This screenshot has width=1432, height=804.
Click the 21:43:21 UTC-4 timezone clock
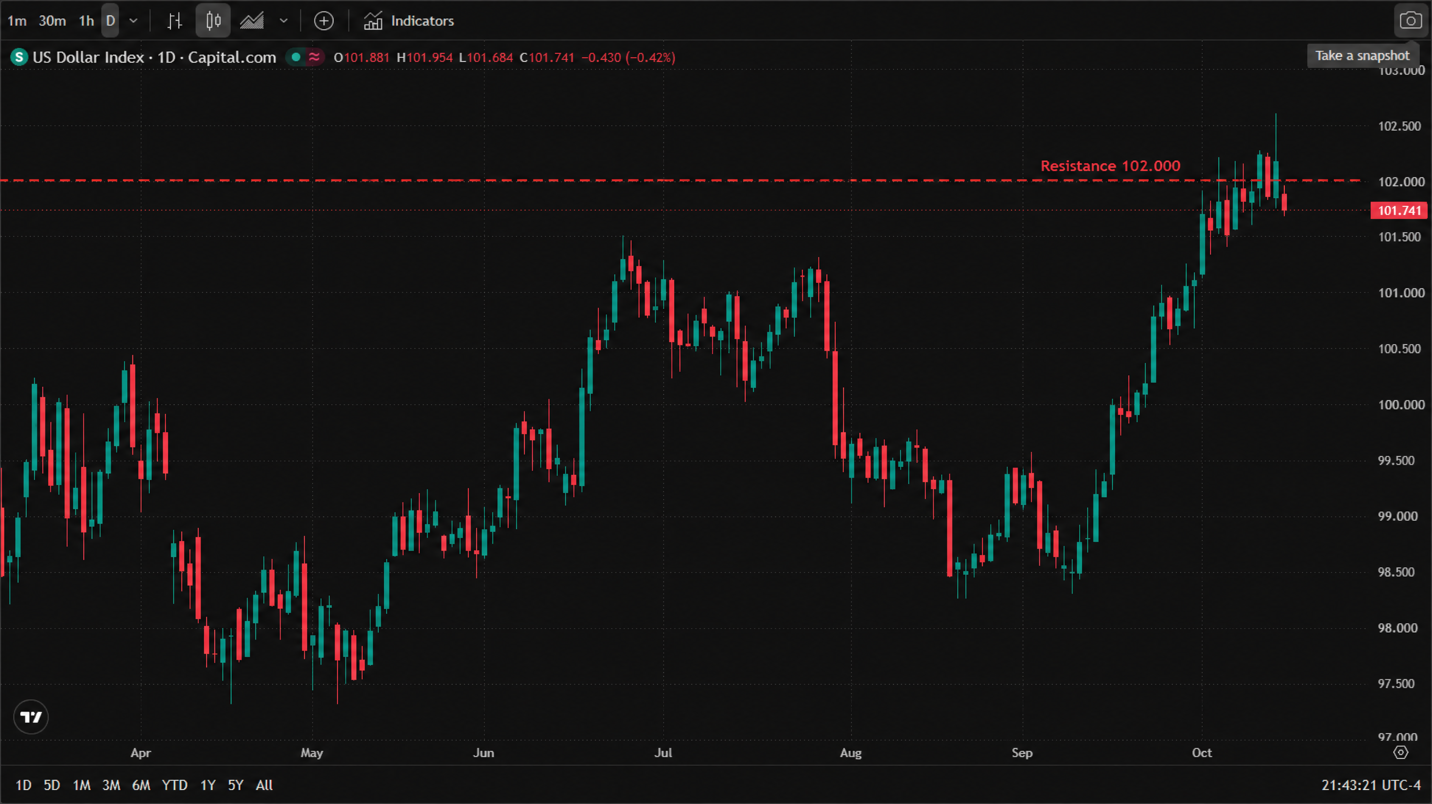(1371, 785)
